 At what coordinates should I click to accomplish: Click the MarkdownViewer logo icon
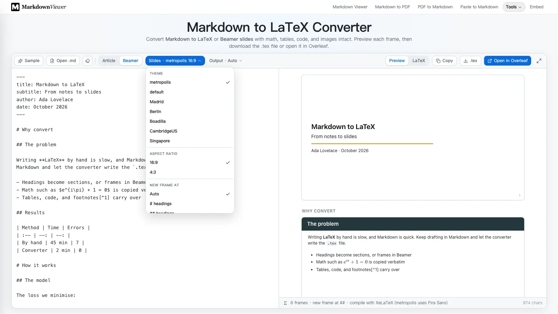point(15,7)
